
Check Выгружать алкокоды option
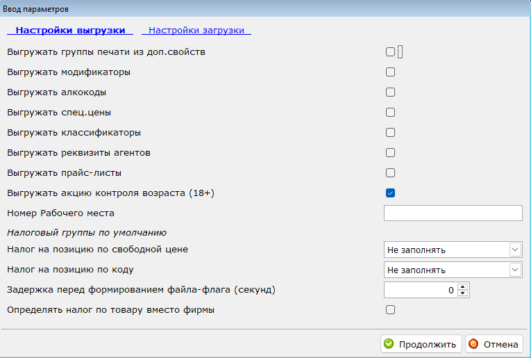(x=390, y=92)
